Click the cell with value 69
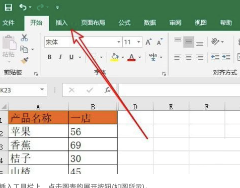 click(x=93, y=144)
